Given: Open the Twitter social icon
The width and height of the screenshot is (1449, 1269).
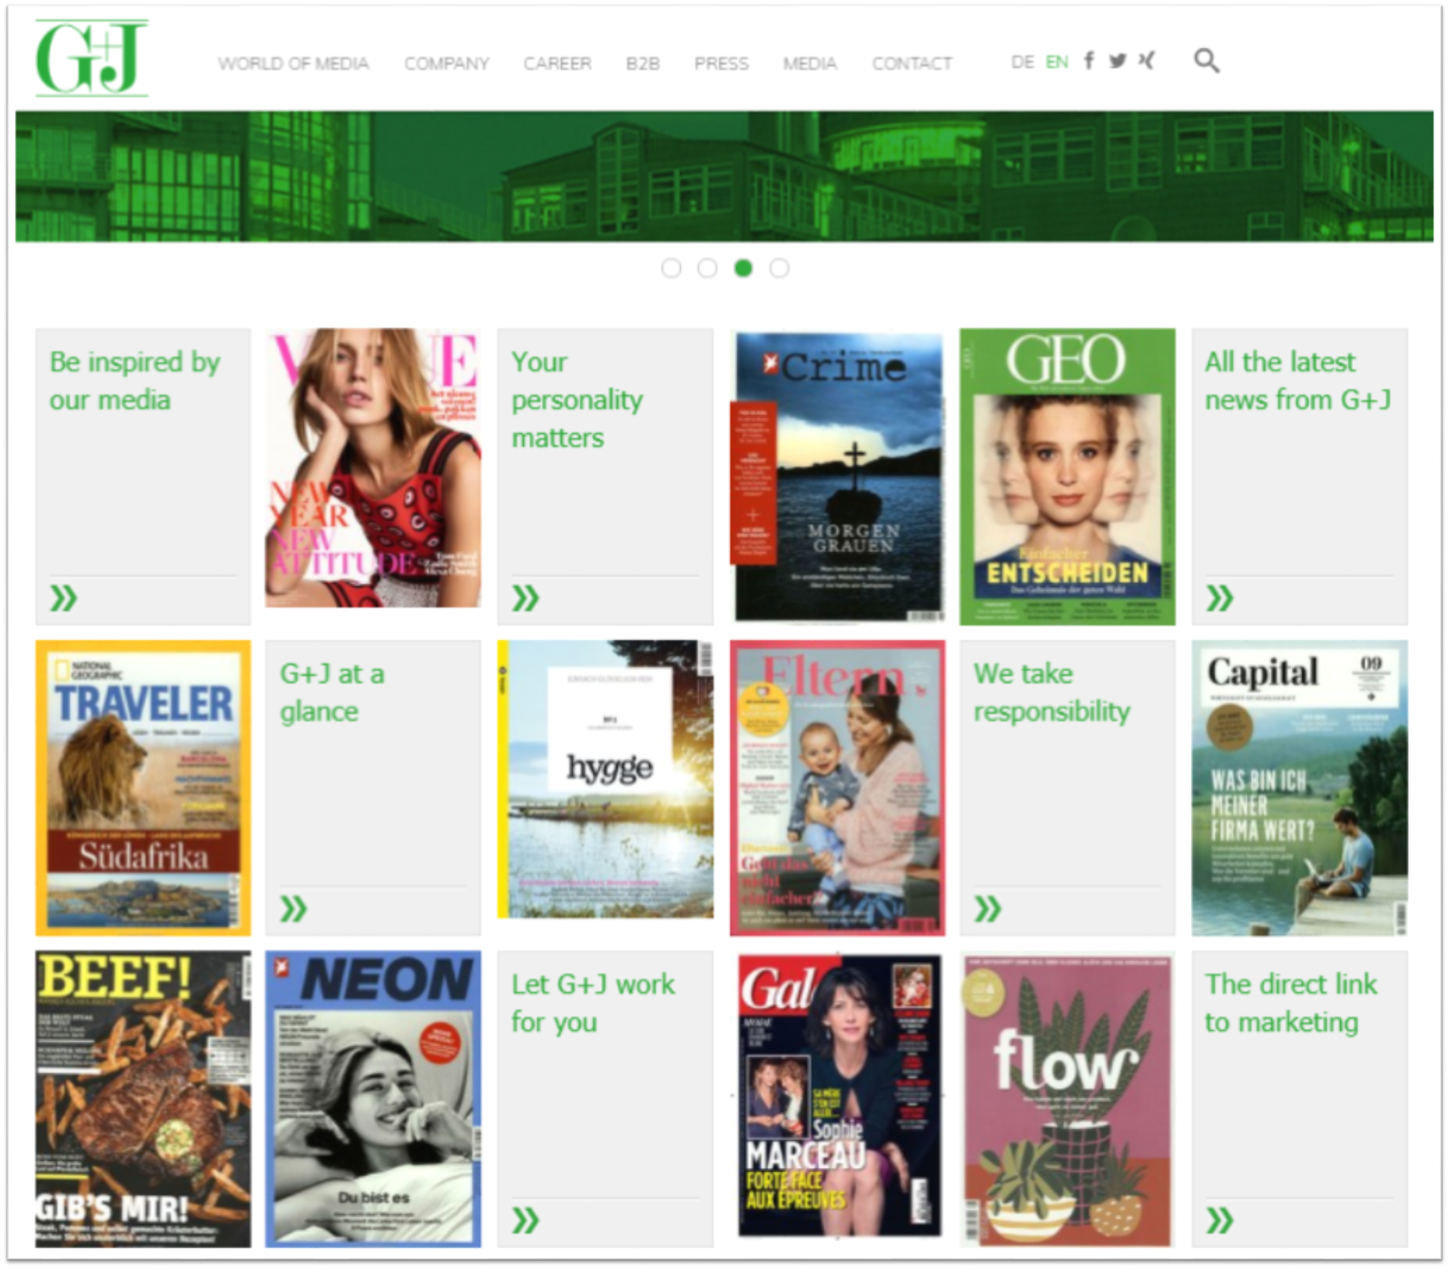Looking at the screenshot, I should click(x=1118, y=61).
